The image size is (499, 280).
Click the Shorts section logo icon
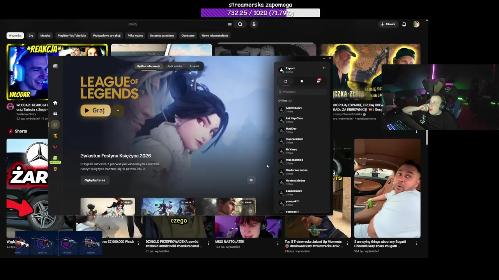tap(11, 131)
